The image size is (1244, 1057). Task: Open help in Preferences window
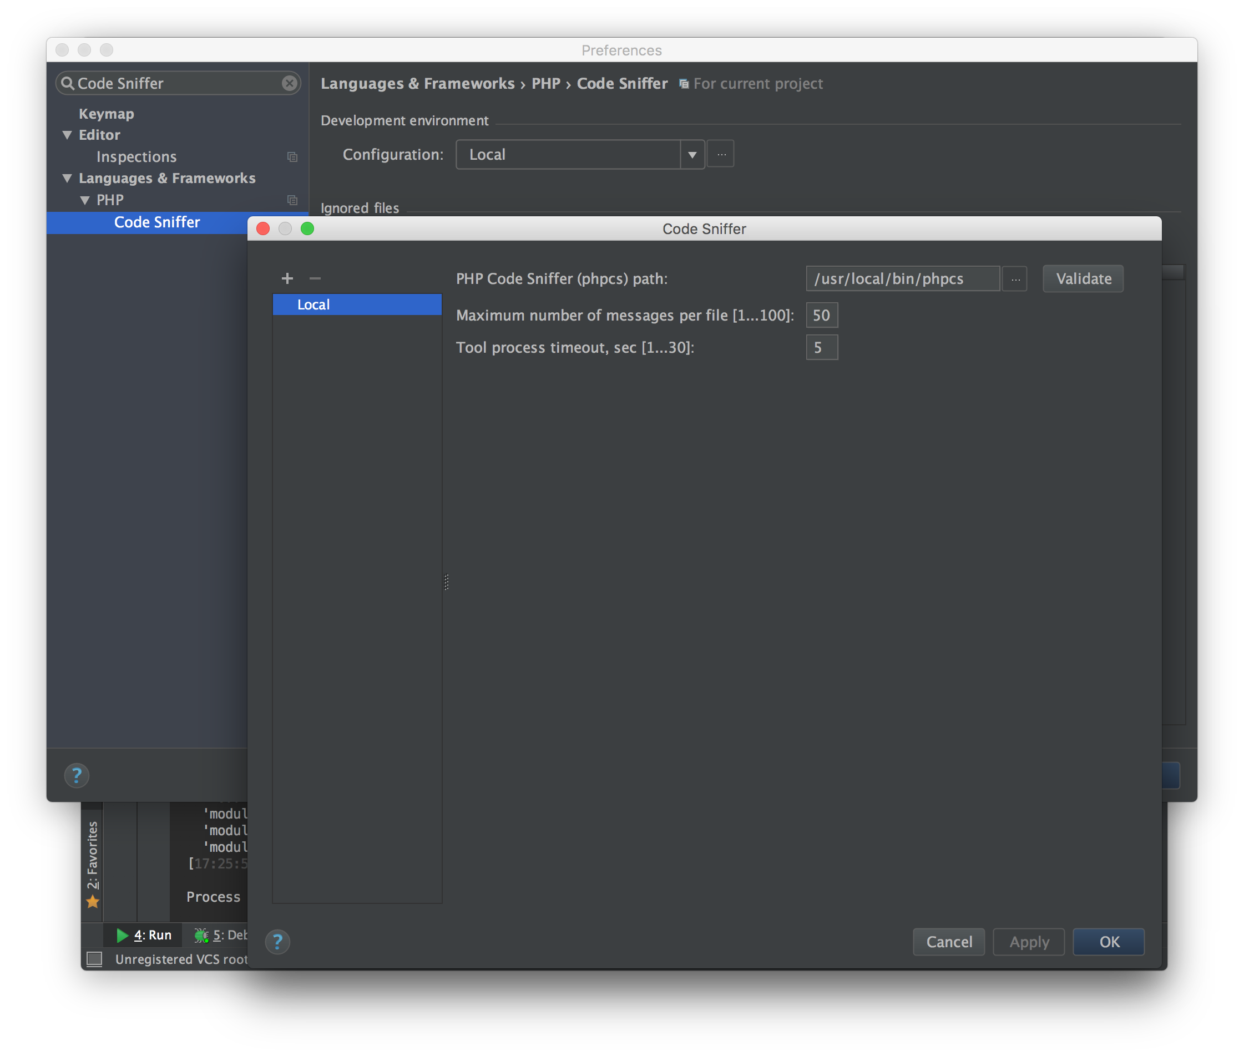(77, 775)
